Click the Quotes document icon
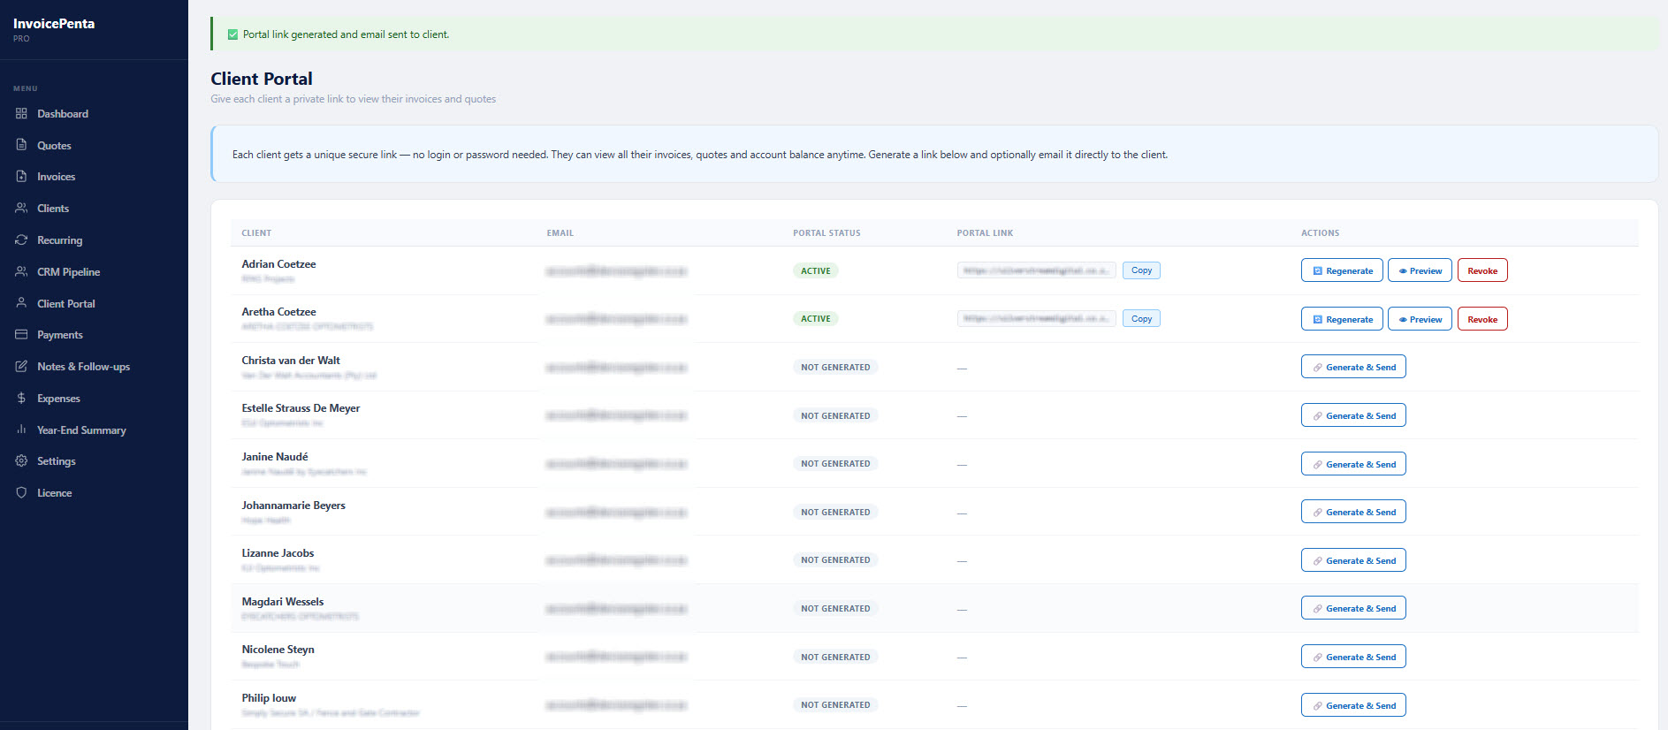 21,145
